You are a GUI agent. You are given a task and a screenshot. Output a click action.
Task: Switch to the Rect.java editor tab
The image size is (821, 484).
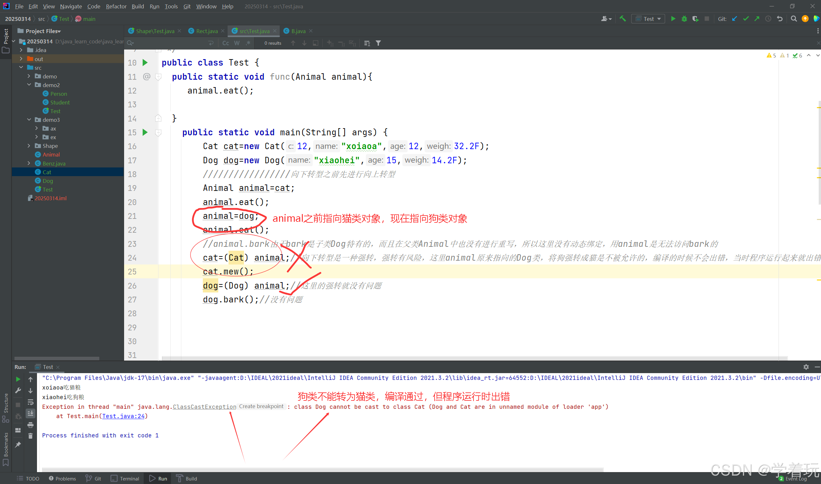[x=206, y=31]
